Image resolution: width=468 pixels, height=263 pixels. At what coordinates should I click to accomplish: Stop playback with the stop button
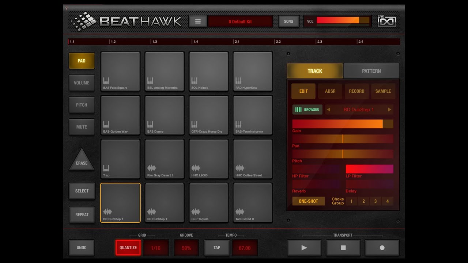coord(343,248)
